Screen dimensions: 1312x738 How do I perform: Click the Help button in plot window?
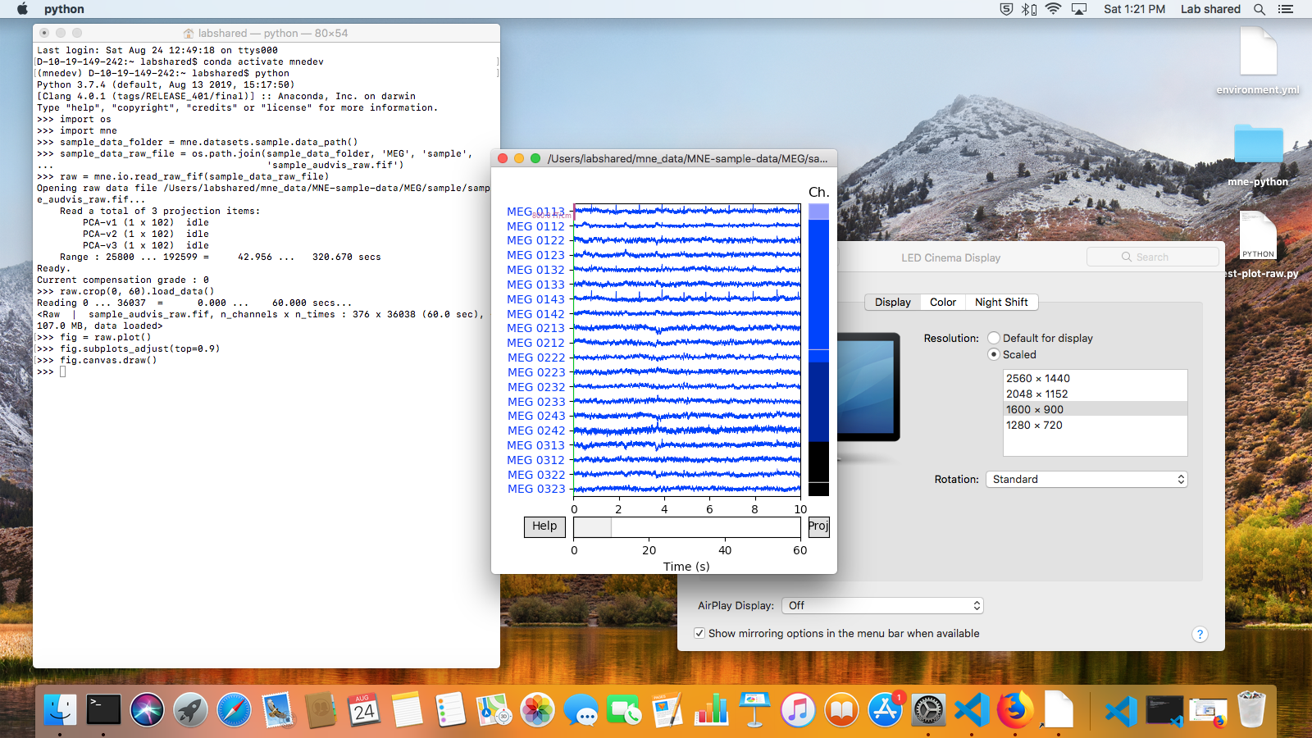544,526
